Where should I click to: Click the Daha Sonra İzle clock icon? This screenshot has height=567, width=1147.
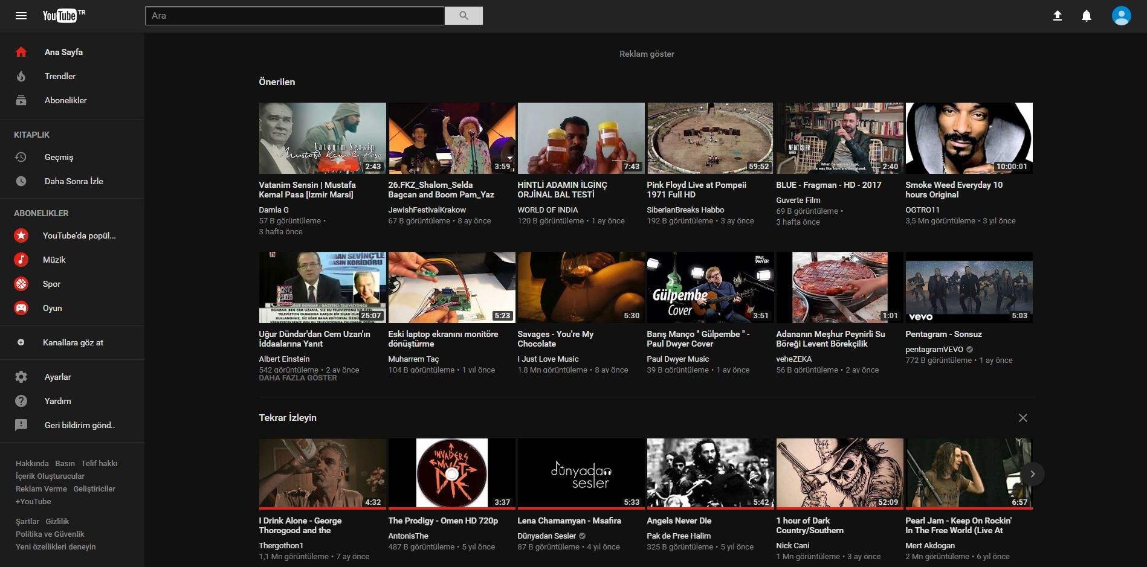click(x=21, y=181)
